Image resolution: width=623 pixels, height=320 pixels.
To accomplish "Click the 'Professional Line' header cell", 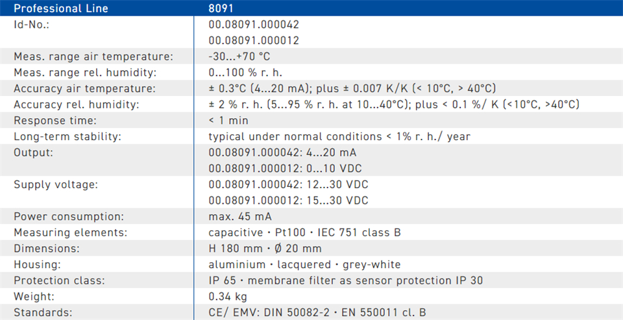I will (62, 8).
